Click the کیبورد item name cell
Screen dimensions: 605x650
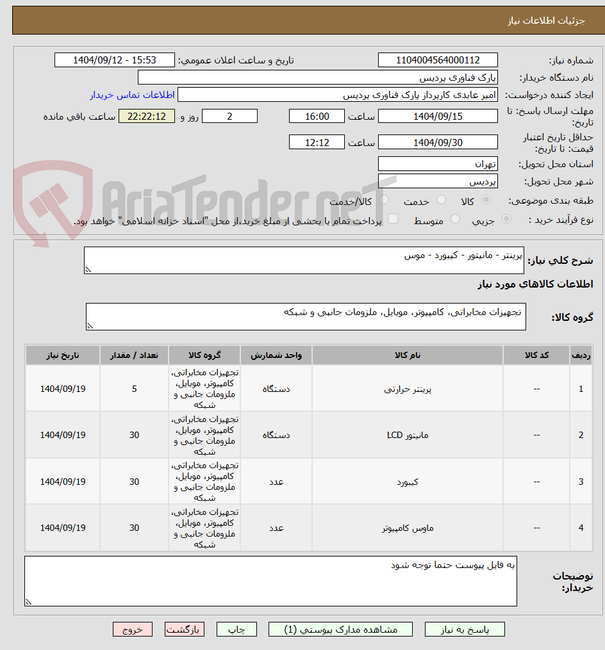[408, 482]
